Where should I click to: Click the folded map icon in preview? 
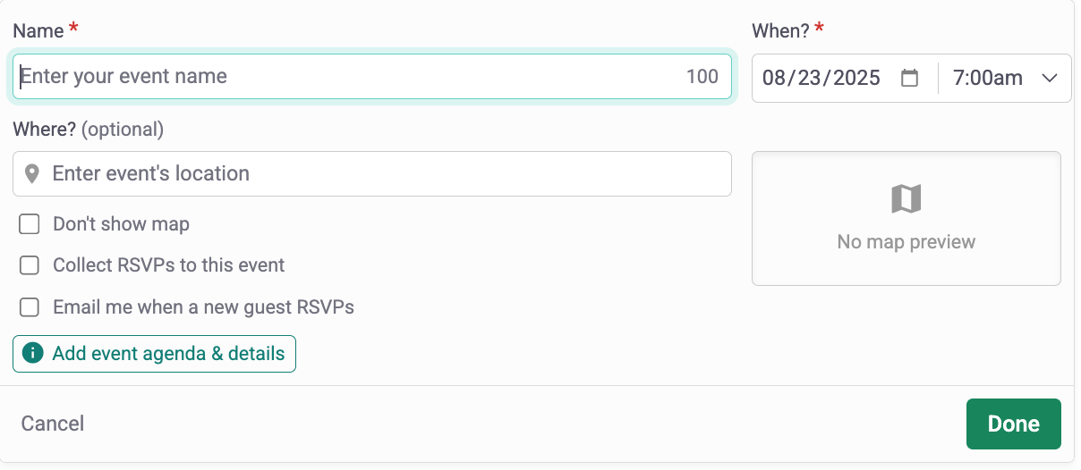[907, 198]
